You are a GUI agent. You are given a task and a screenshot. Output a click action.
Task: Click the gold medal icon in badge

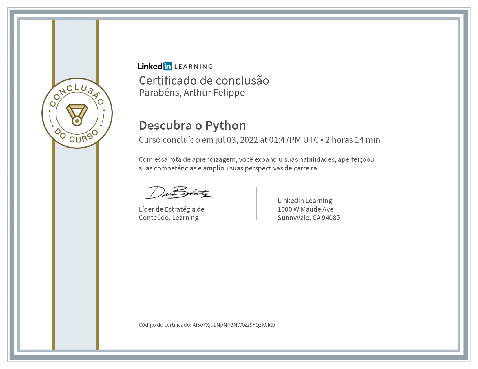tap(77, 115)
